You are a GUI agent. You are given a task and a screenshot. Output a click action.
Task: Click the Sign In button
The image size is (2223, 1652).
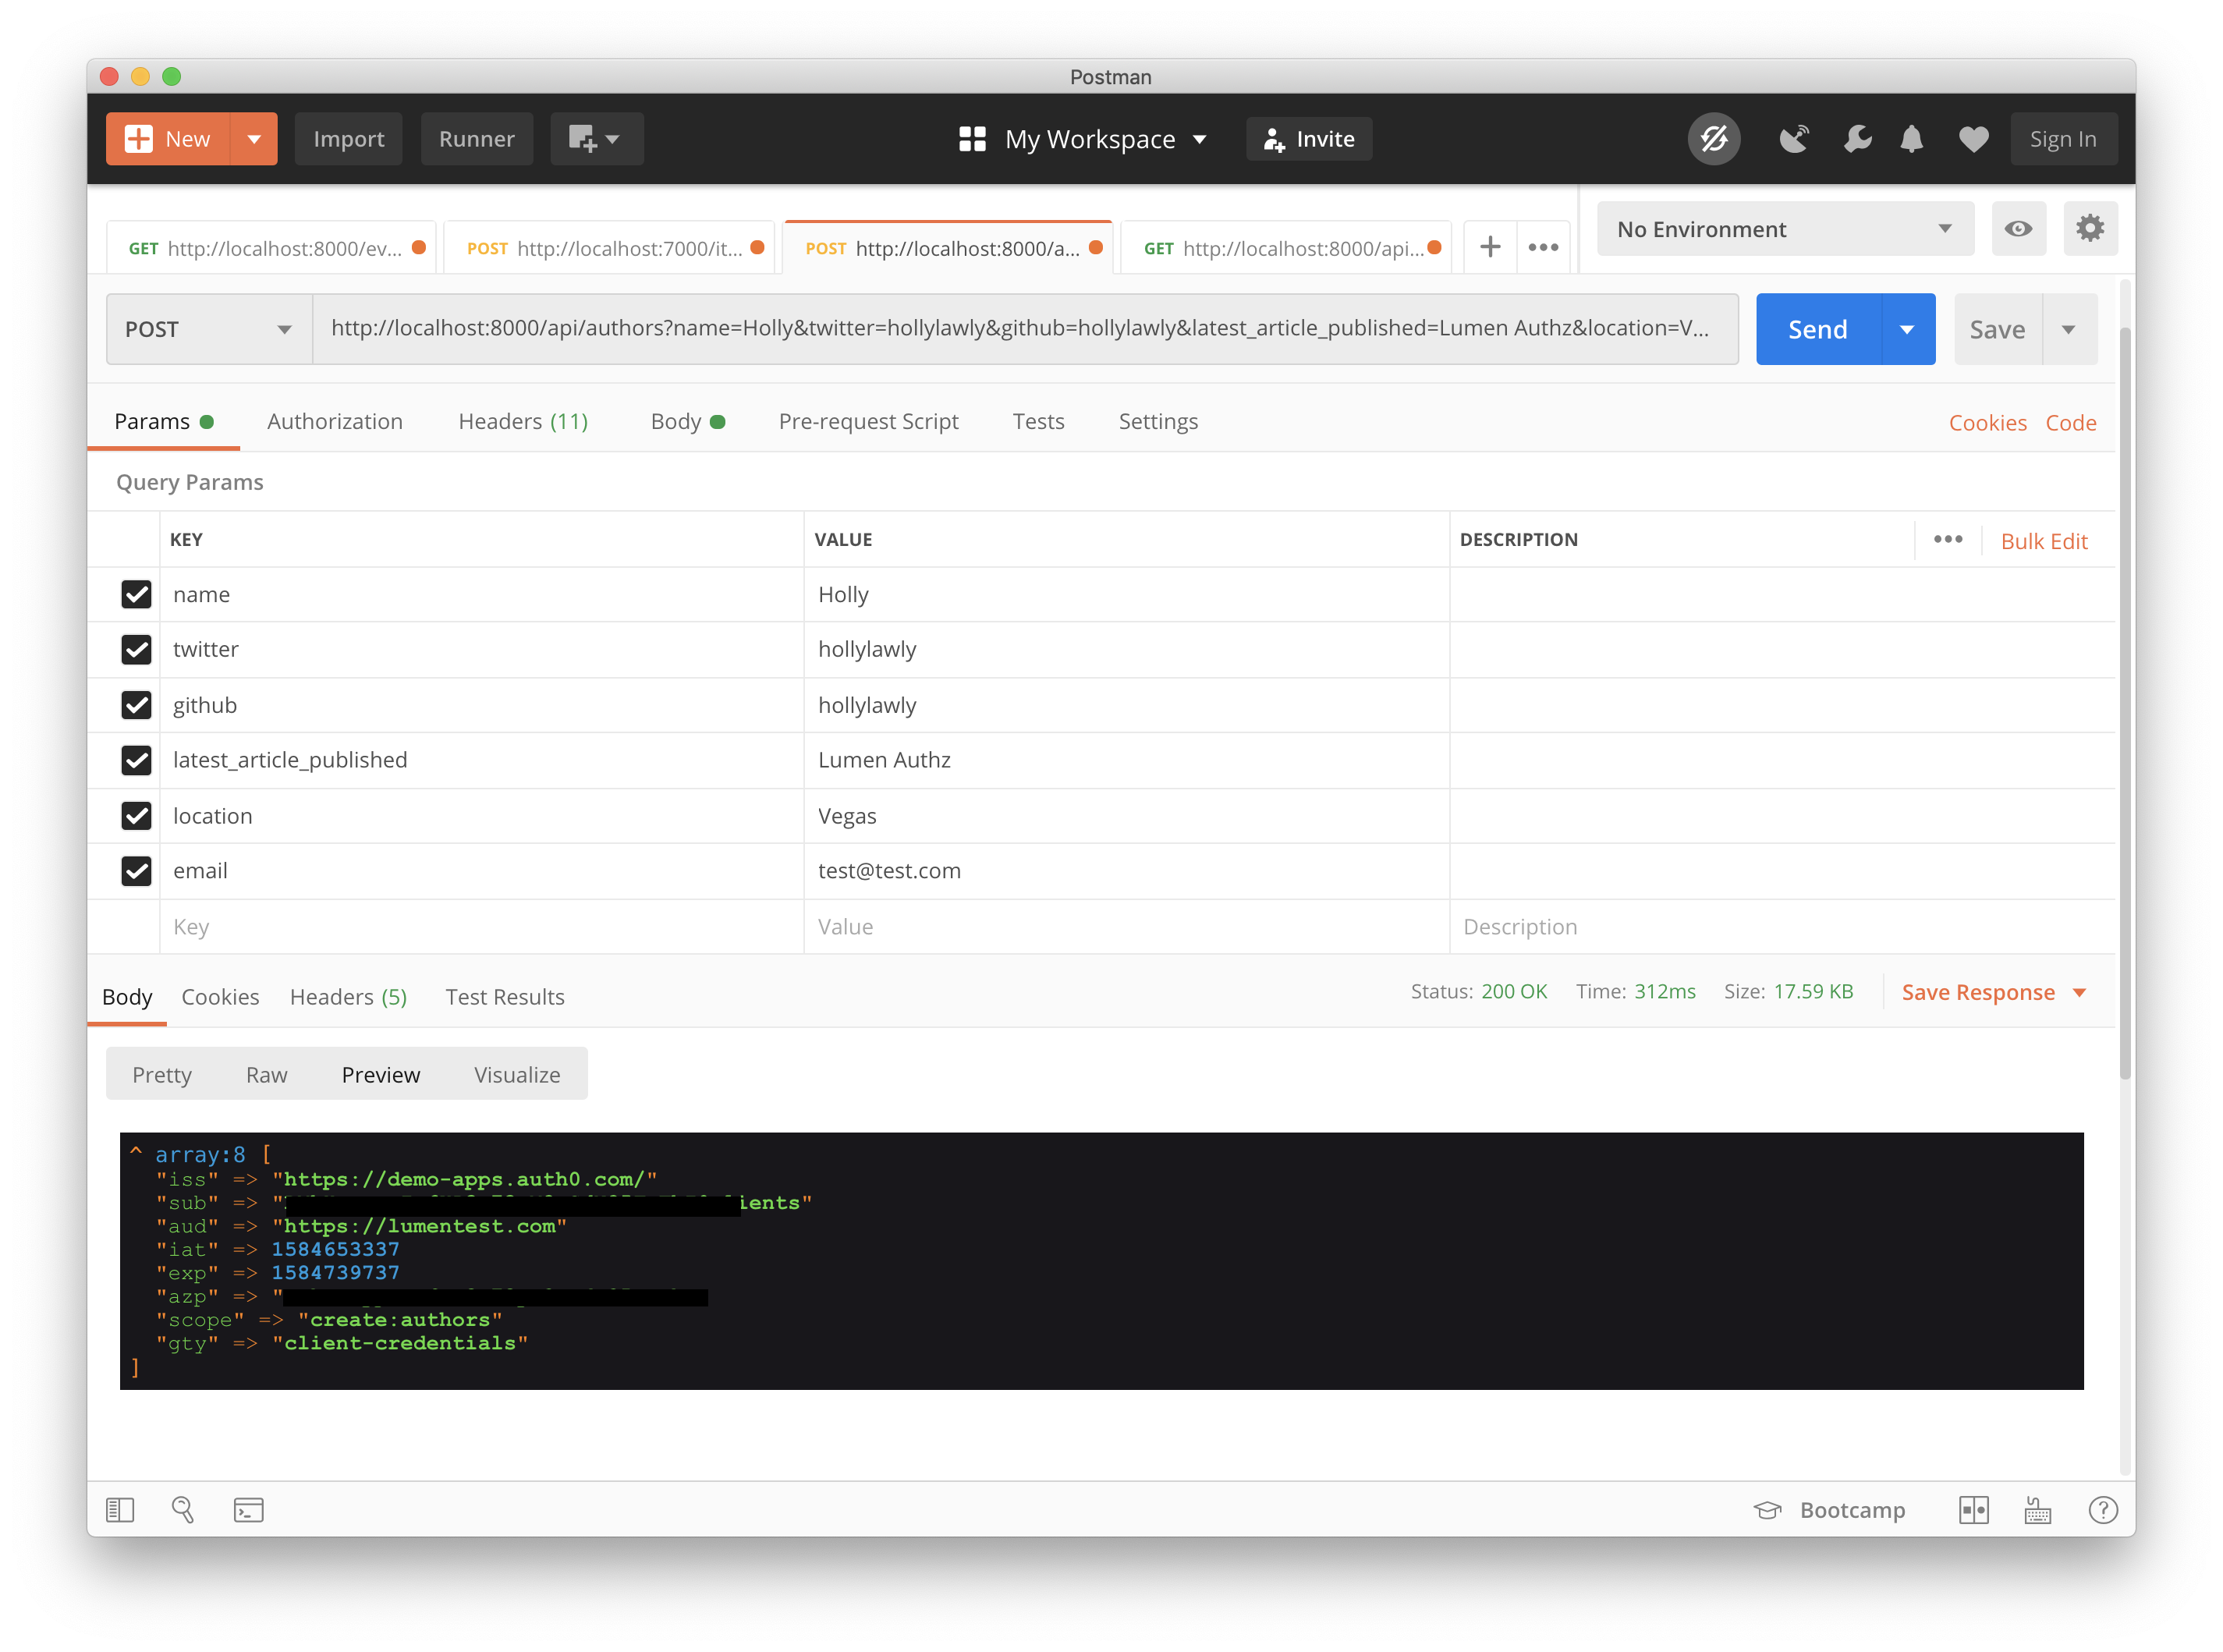pos(2063,139)
